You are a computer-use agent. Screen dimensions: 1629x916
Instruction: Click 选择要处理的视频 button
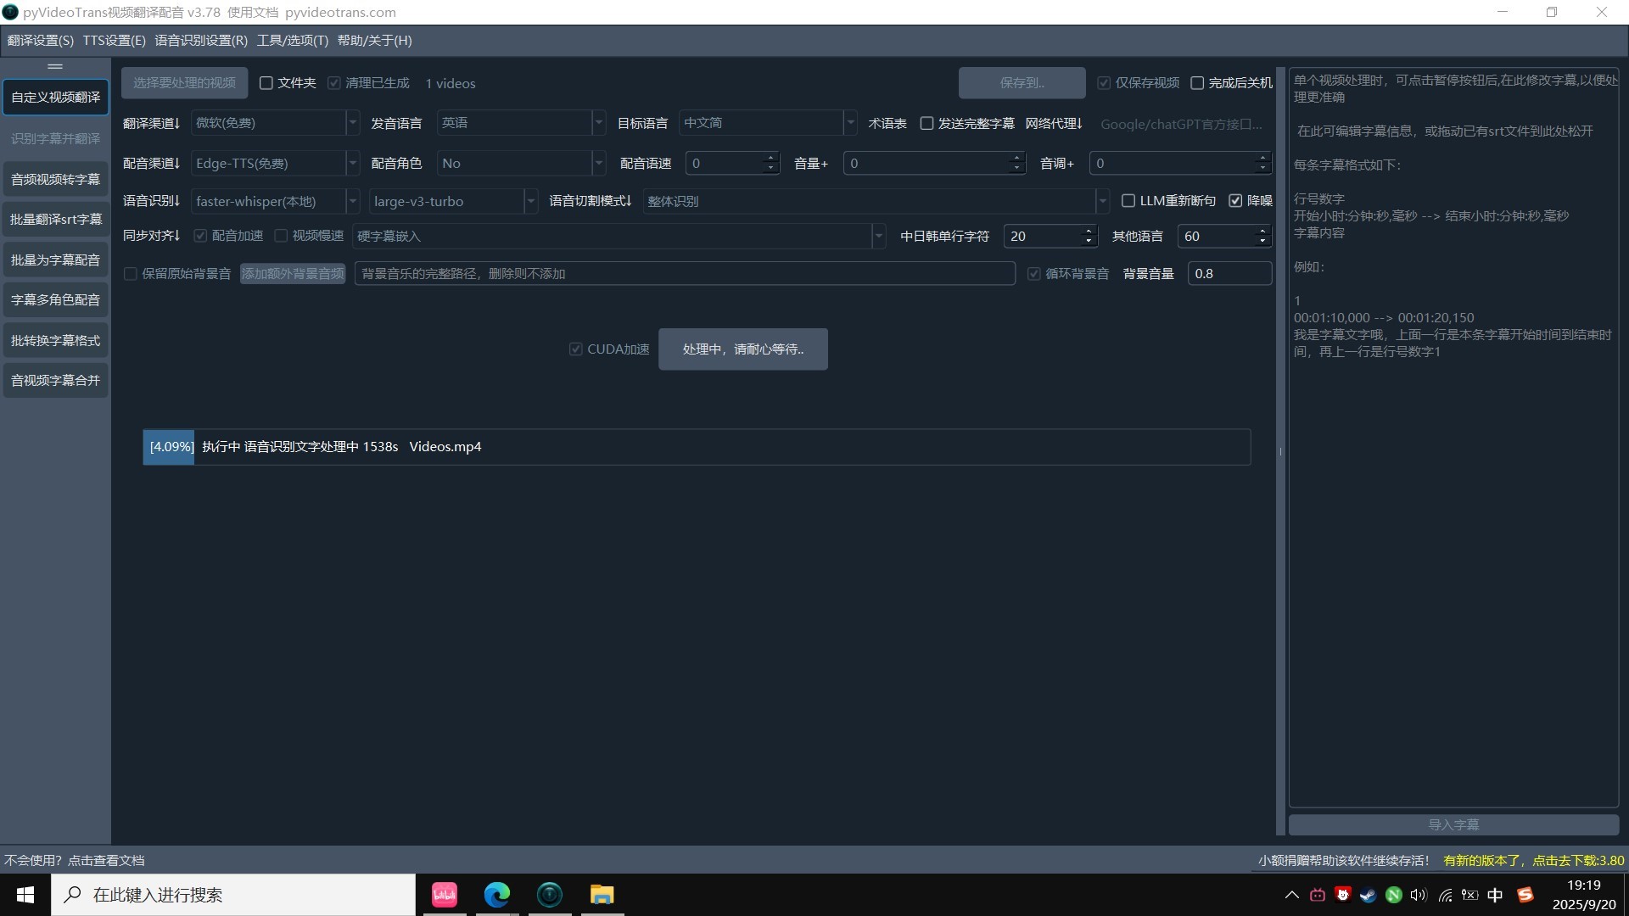tap(184, 83)
